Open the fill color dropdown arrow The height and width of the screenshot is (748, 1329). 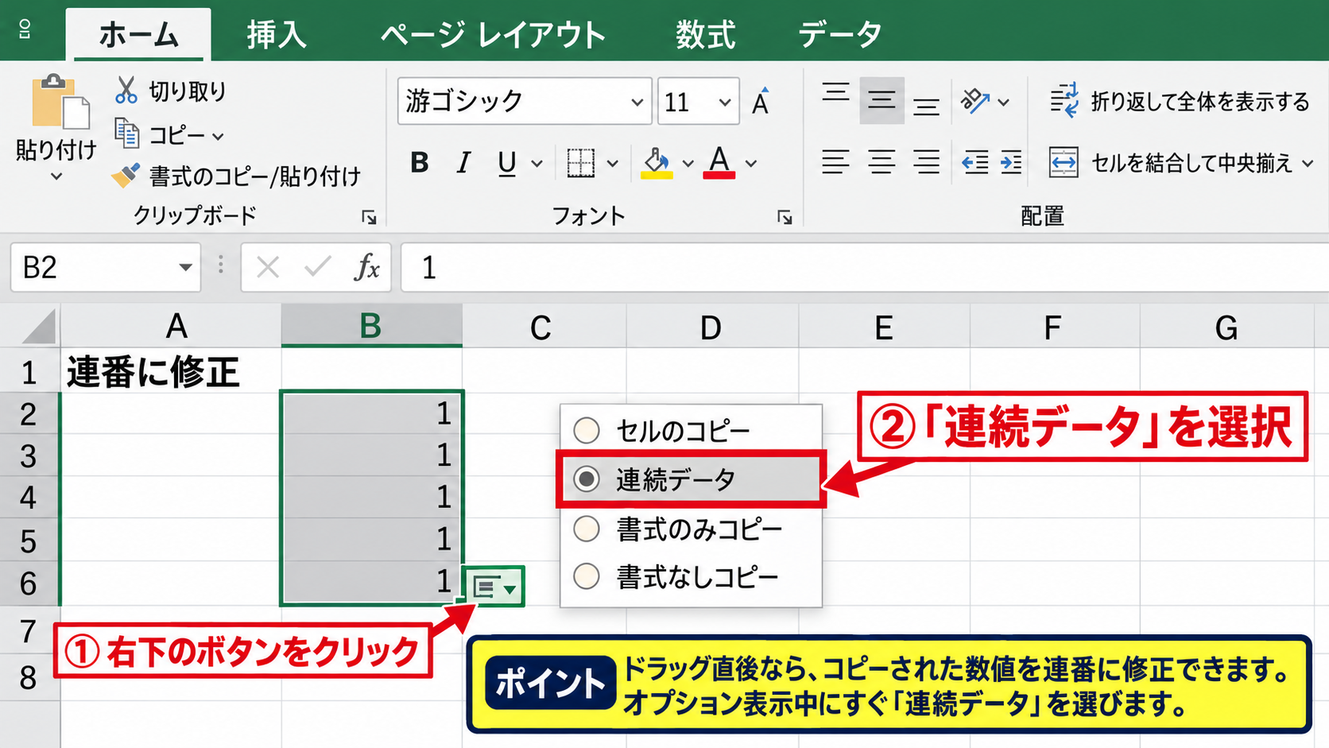[688, 164]
